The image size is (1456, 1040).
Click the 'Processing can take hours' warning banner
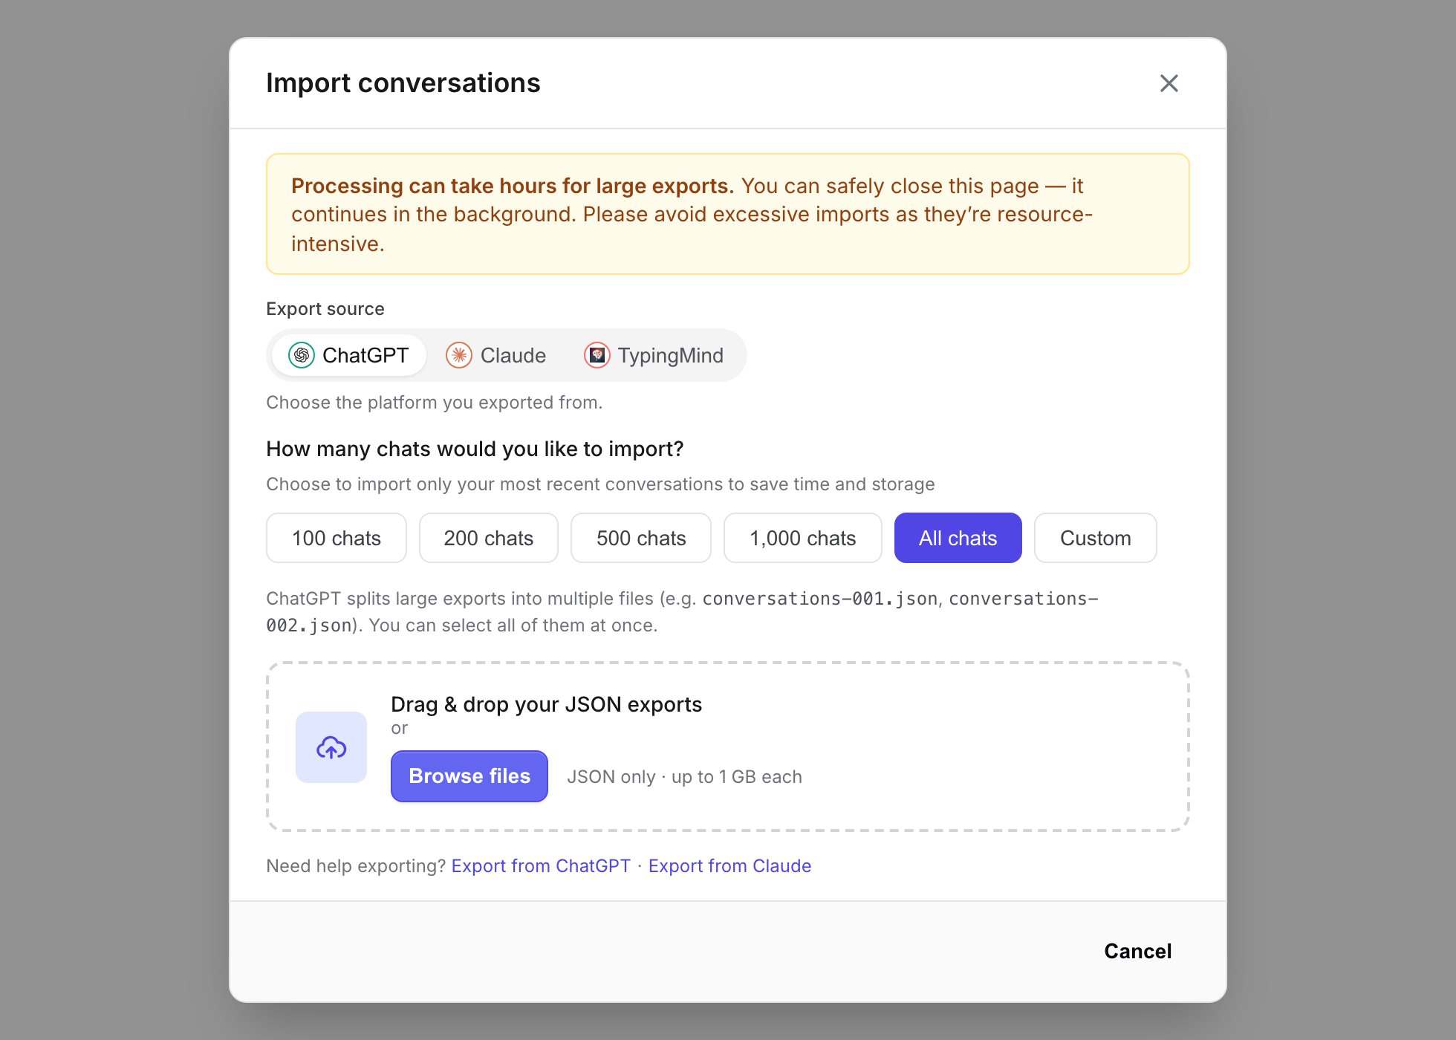728,214
